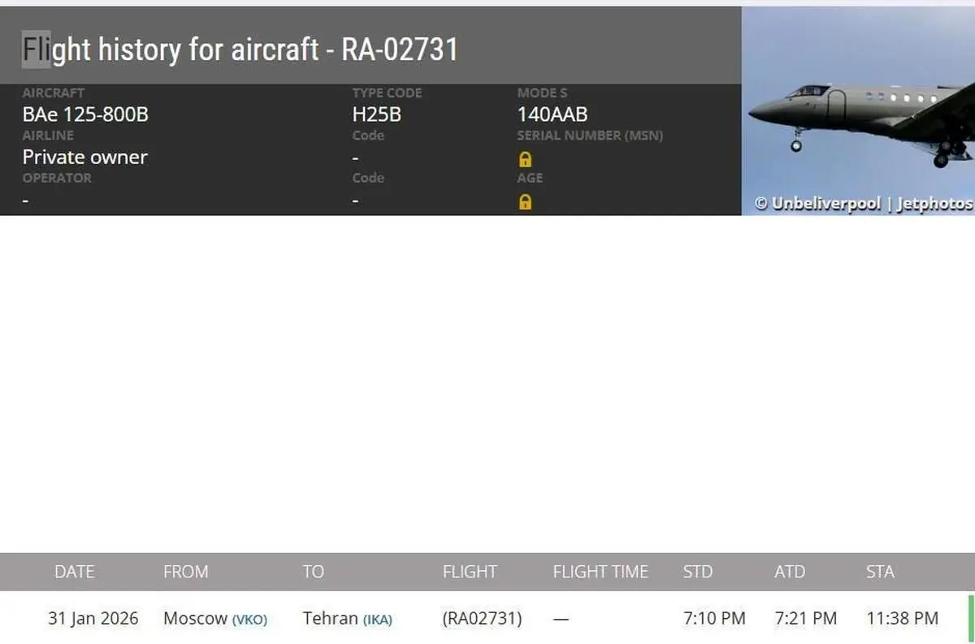Select the FLIGHT column header

(470, 572)
